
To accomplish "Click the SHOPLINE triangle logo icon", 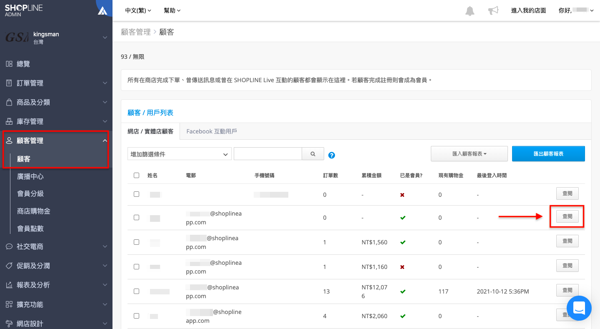I will point(102,11).
